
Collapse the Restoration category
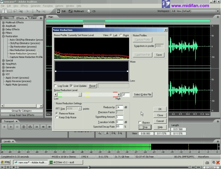[x=3, y=37]
